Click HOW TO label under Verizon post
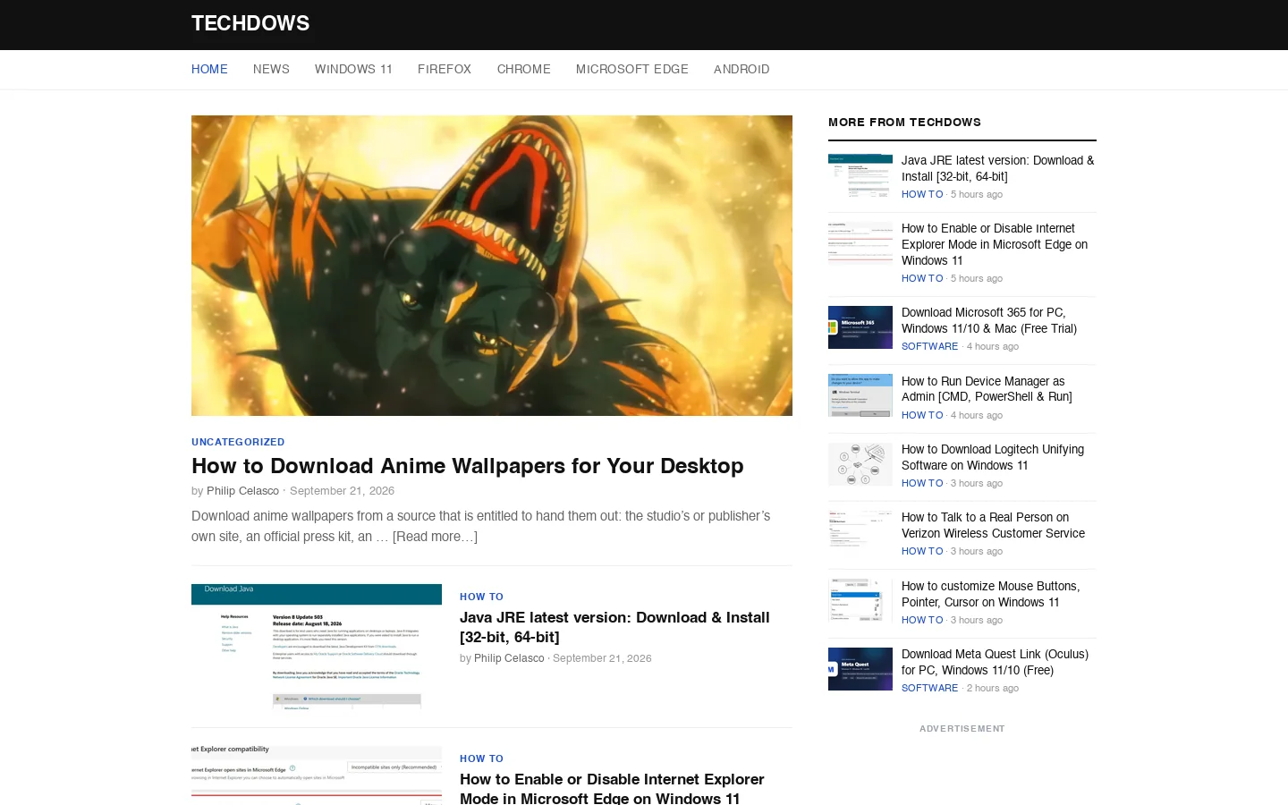 [x=922, y=551]
